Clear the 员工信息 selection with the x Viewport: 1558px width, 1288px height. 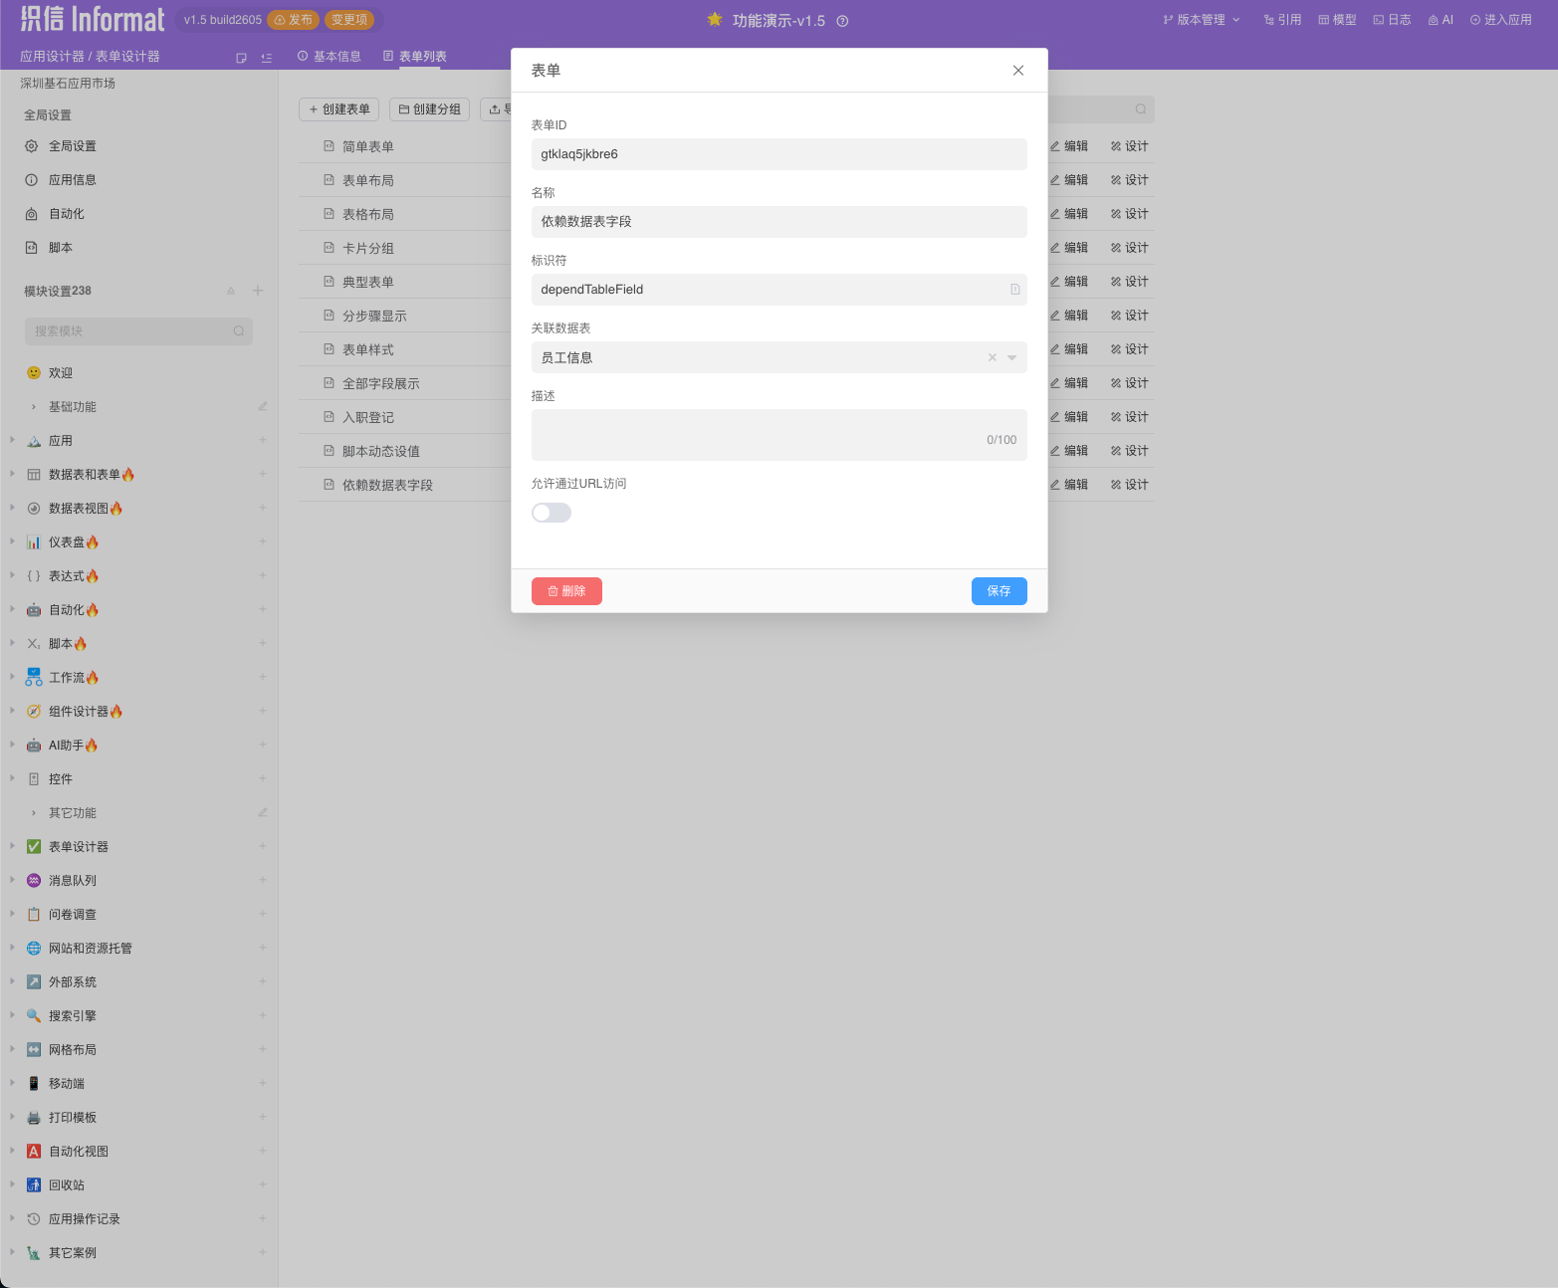coord(992,356)
